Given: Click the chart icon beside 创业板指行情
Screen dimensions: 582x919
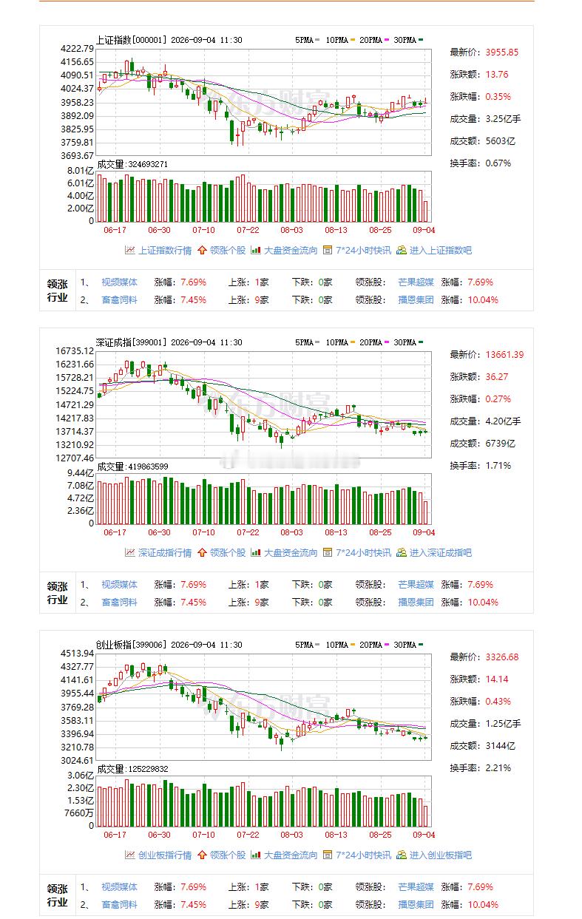Looking at the screenshot, I should pyautogui.click(x=129, y=855).
